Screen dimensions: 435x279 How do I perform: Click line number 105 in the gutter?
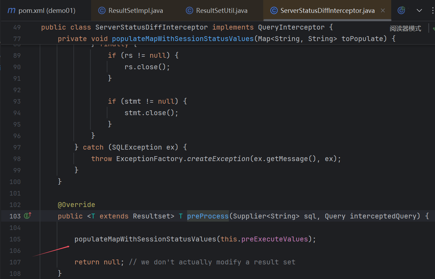(x=15, y=239)
